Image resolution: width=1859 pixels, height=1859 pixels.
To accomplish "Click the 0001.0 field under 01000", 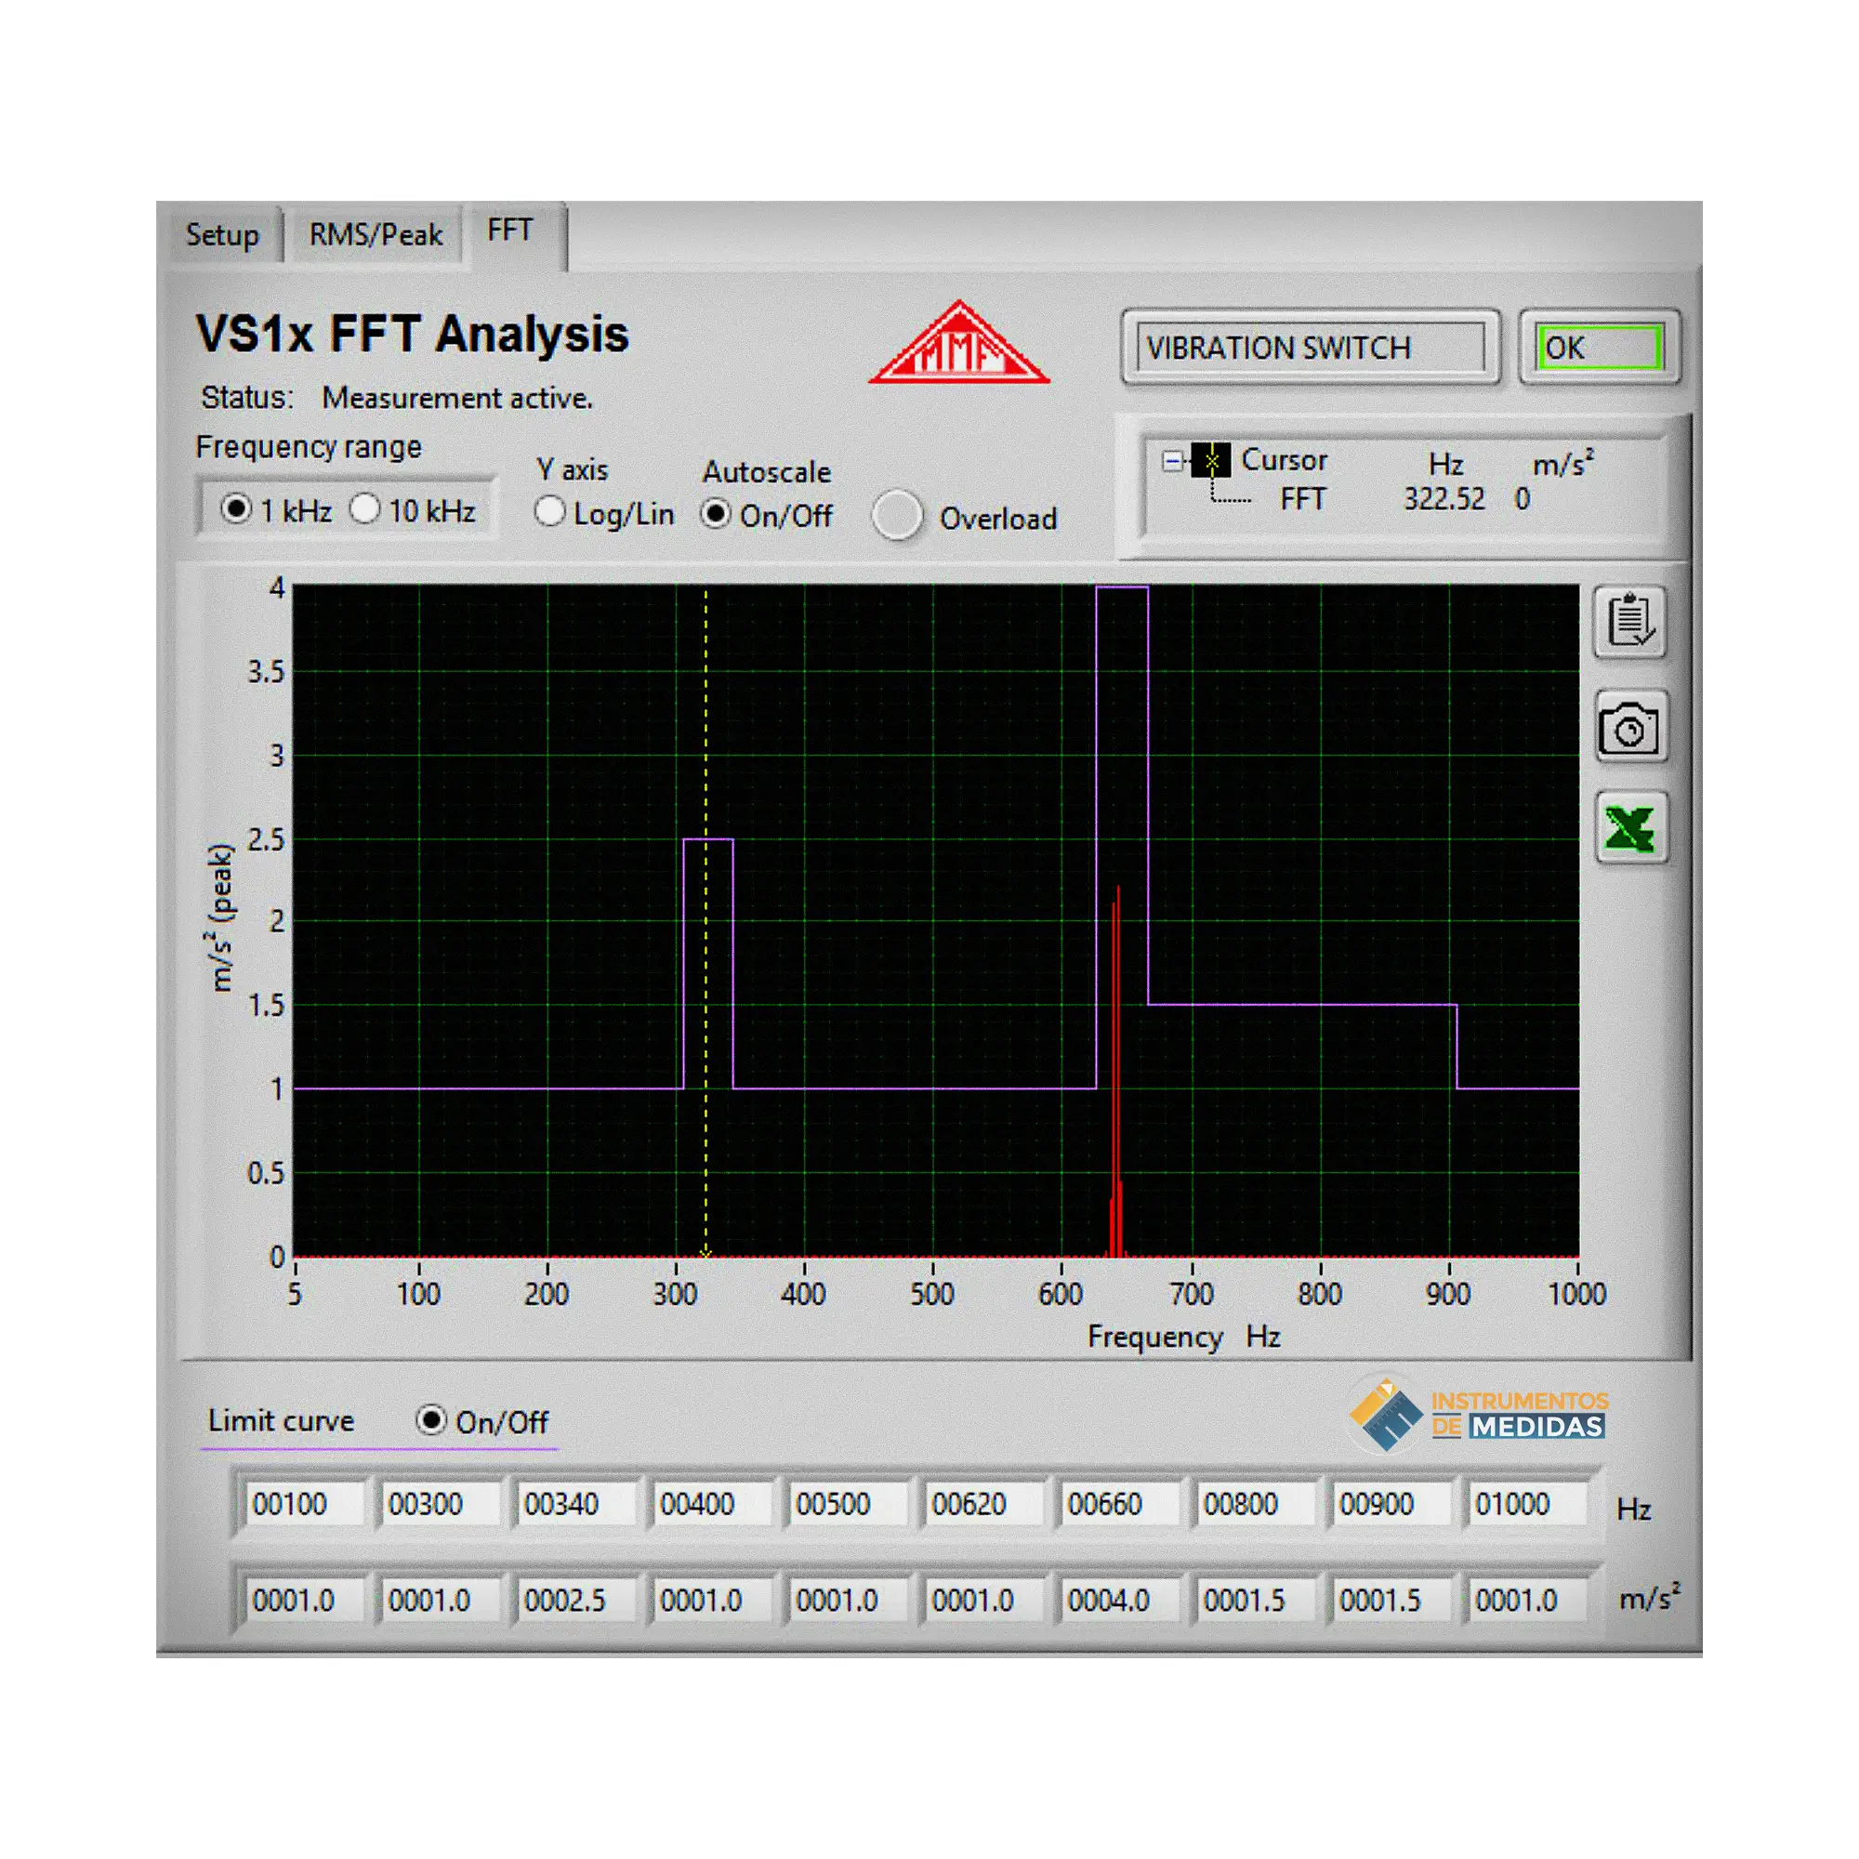I will tap(1526, 1601).
